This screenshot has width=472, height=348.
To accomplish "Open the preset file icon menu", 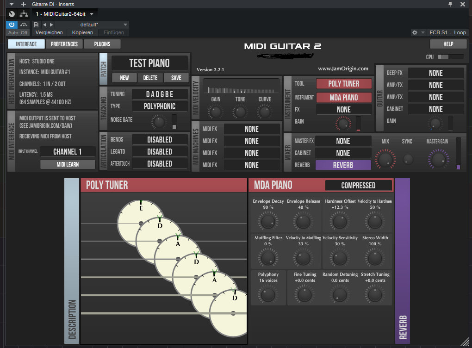I will coord(37,25).
